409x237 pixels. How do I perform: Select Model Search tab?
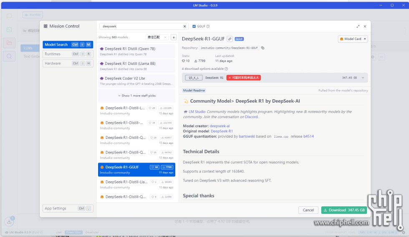(68, 44)
